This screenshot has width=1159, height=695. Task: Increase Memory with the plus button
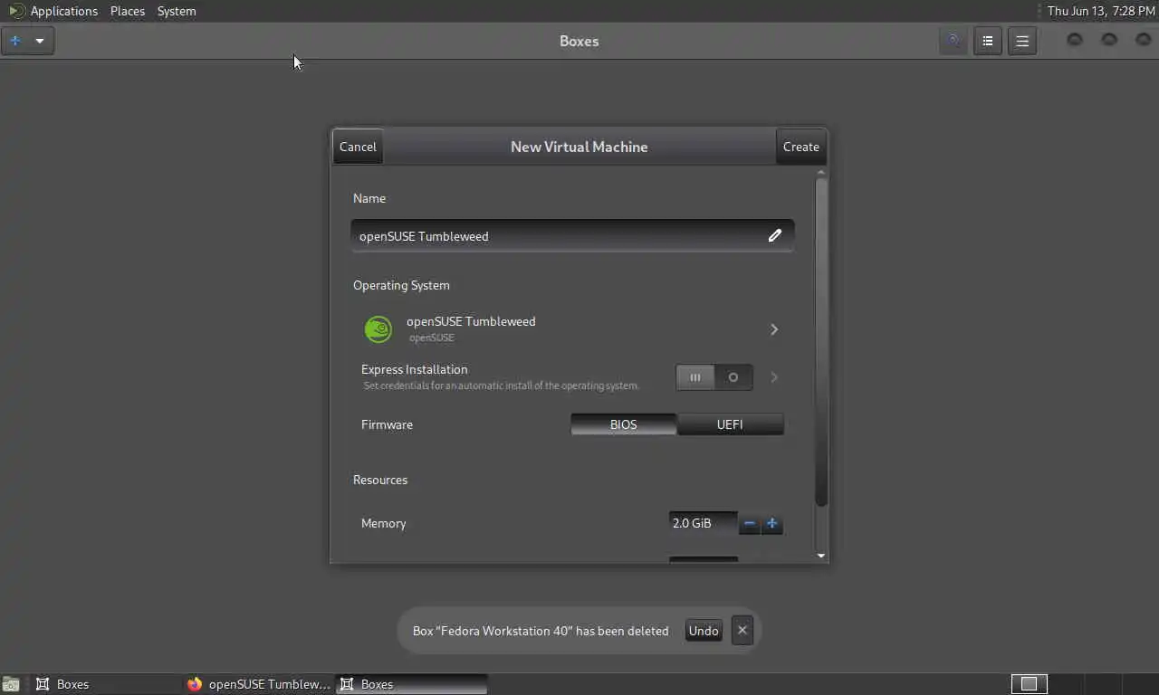[x=772, y=523]
